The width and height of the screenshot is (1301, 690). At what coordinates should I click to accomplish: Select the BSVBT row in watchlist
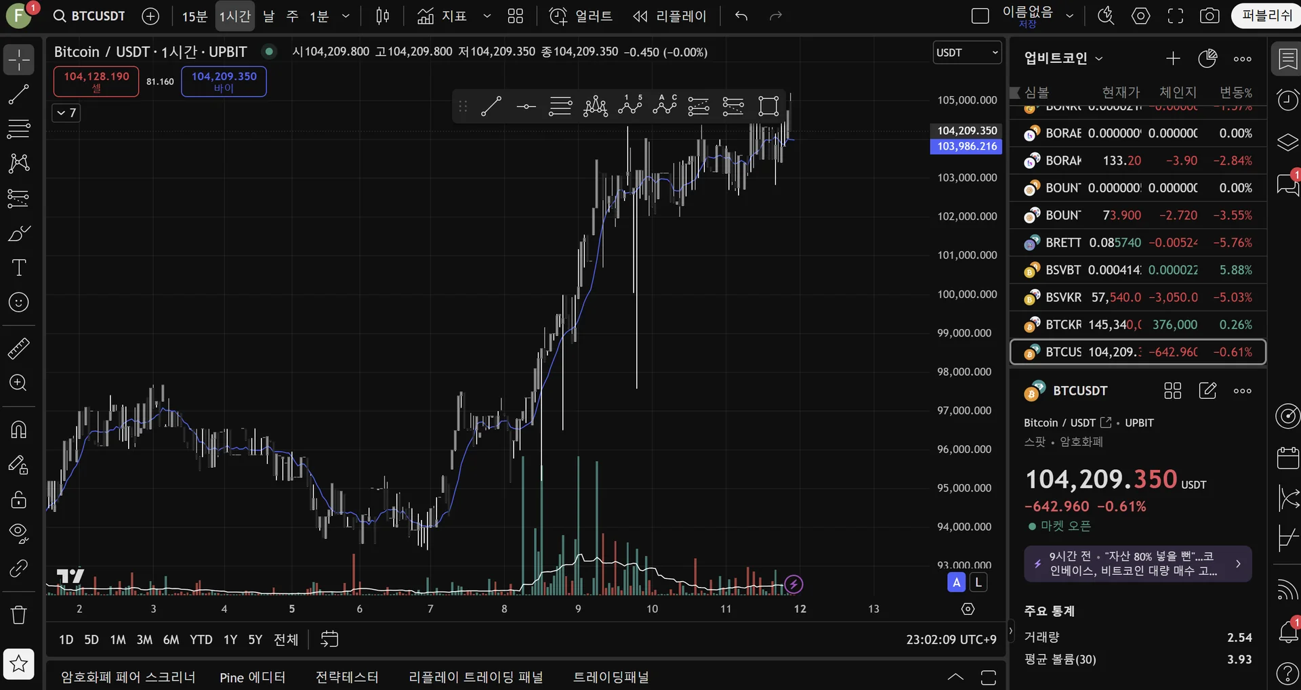[x=1138, y=270]
